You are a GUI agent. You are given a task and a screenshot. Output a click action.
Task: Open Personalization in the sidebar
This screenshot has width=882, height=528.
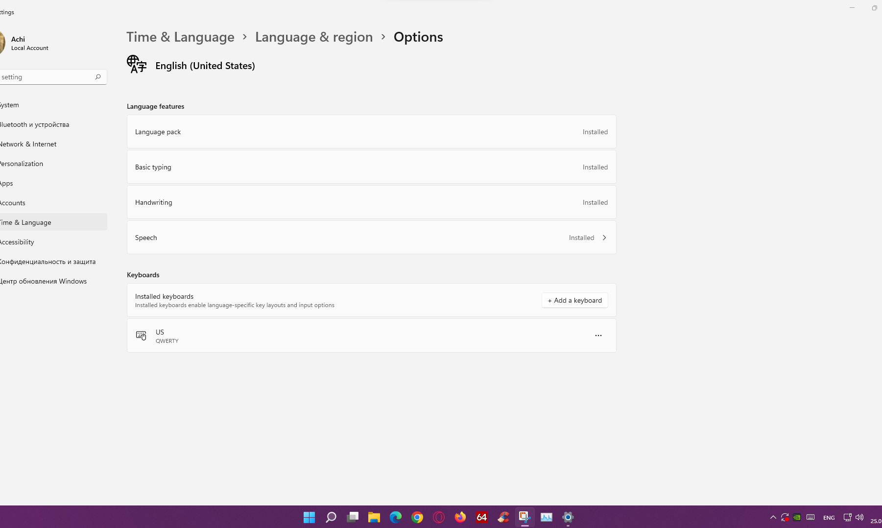point(22,164)
